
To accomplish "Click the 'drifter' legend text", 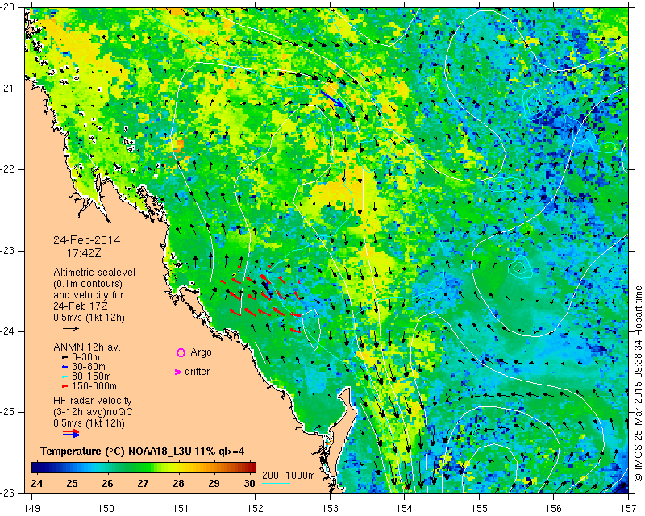I will pyautogui.click(x=197, y=372).
